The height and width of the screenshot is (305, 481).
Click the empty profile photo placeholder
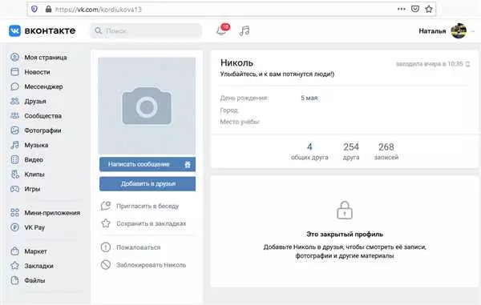point(147,106)
